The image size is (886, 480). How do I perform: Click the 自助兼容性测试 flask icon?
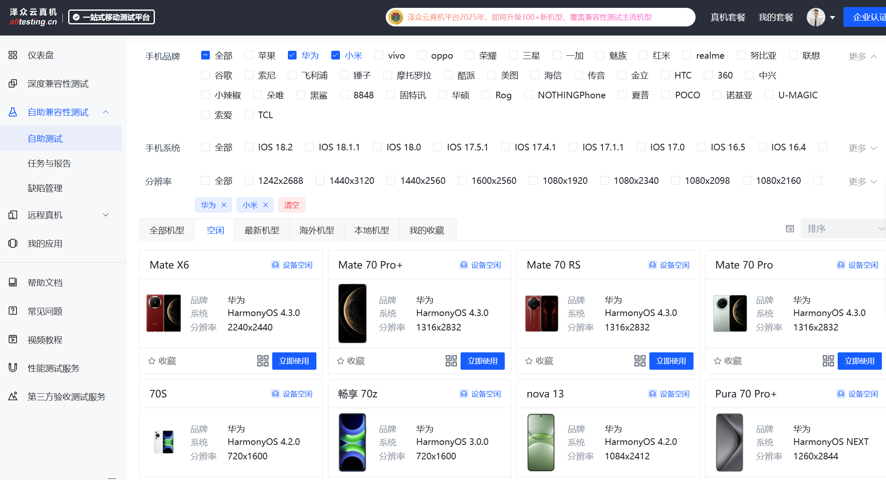click(x=13, y=112)
